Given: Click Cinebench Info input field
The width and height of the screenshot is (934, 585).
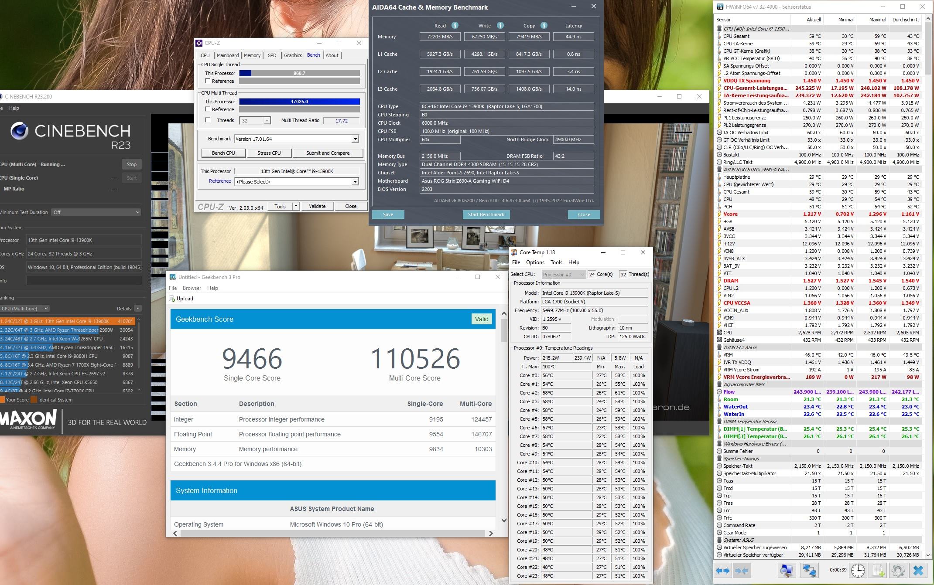Looking at the screenshot, I should click(84, 281).
